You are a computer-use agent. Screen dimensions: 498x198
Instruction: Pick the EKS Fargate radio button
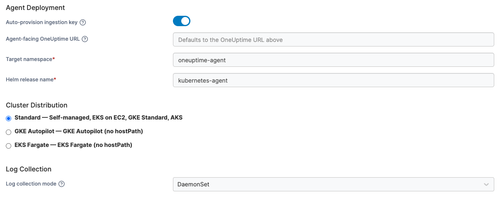tap(9, 146)
